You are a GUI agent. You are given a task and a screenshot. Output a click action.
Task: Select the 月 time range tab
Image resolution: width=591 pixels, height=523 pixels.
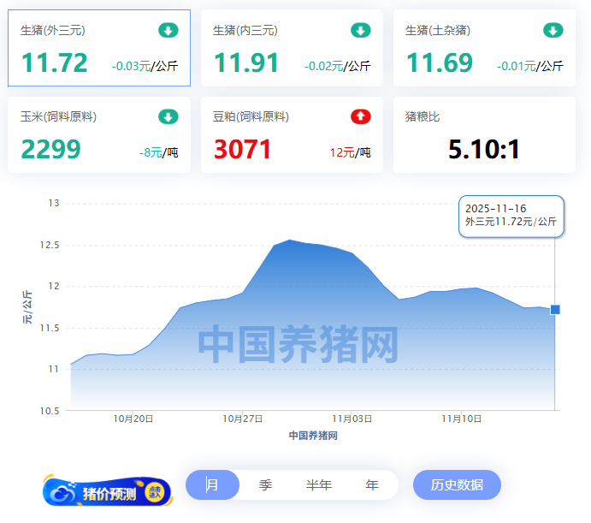click(212, 485)
